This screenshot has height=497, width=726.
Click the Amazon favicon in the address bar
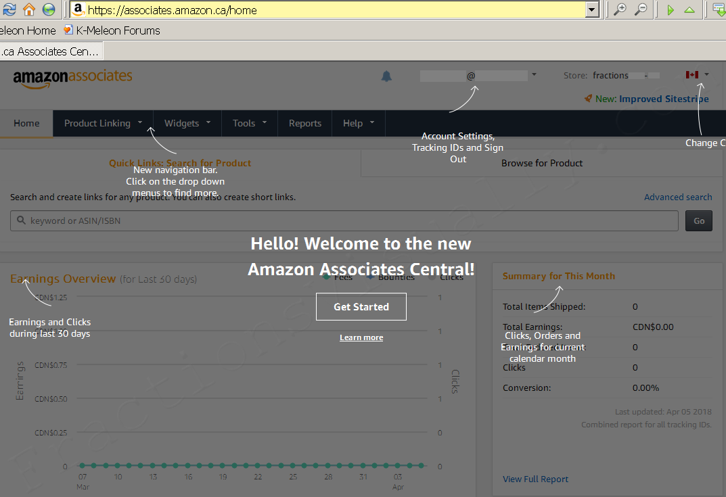[78, 9]
